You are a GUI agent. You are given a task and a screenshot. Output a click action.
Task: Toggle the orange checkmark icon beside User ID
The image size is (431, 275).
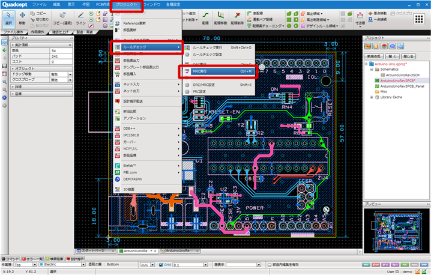pyautogui.click(x=418, y=272)
